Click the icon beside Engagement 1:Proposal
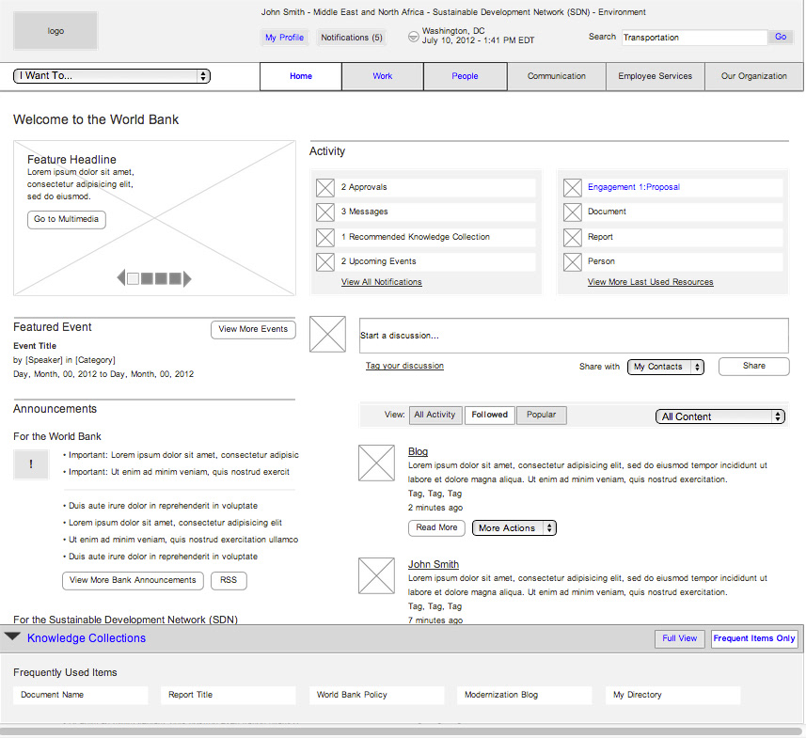This screenshot has width=806, height=738. point(573,188)
